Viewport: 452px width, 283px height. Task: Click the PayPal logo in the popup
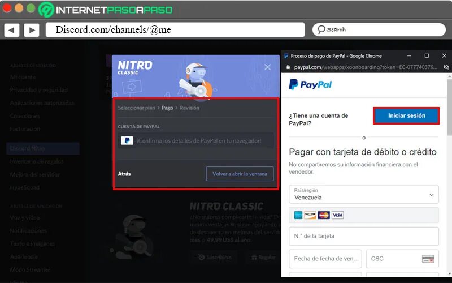(310, 84)
